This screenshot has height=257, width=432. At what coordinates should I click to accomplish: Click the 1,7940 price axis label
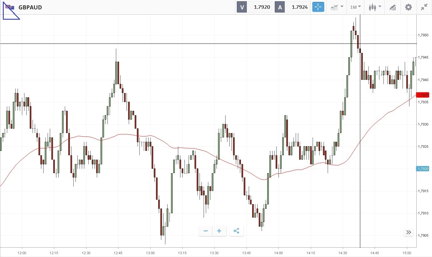coord(423,80)
